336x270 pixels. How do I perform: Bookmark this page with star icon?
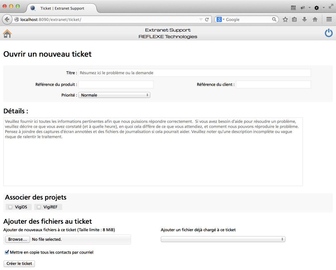tap(285, 19)
